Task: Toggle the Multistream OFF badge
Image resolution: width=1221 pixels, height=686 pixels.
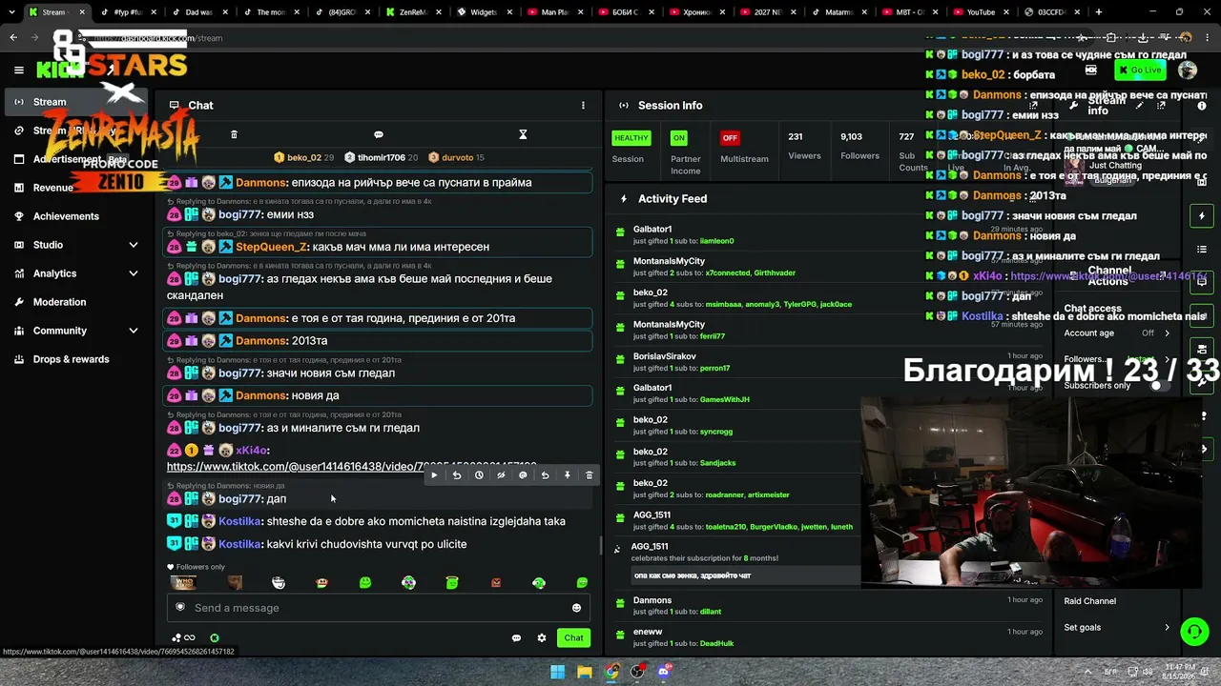Action: [x=730, y=138]
